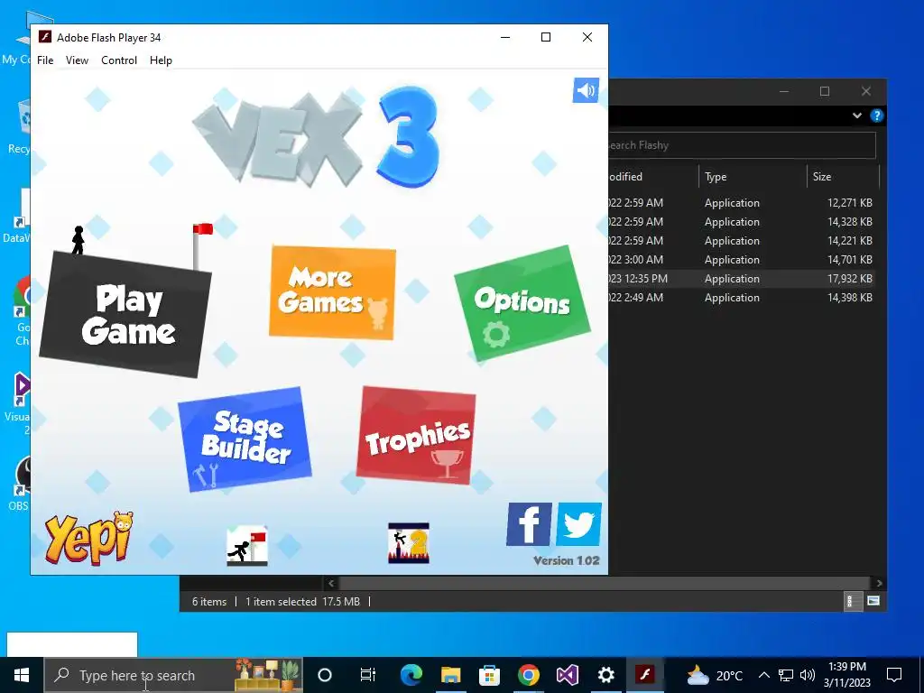The image size is (924, 693).
Task: Click the taskbar search box
Action: coord(173,675)
